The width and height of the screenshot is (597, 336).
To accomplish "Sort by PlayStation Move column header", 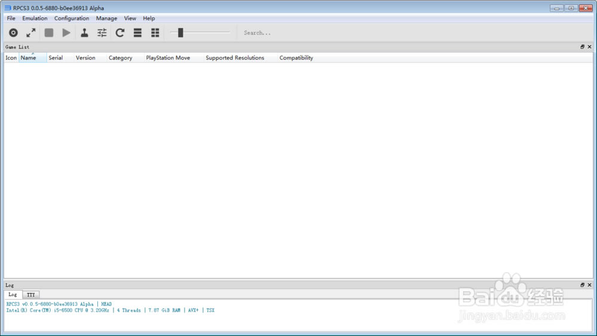I will tap(174, 58).
